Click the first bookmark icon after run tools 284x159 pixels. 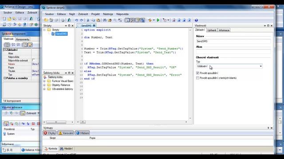click(174, 20)
